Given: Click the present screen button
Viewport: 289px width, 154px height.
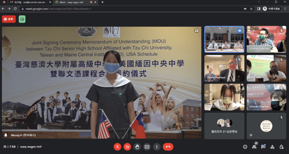Looking at the screenshot, I should click(147, 147).
